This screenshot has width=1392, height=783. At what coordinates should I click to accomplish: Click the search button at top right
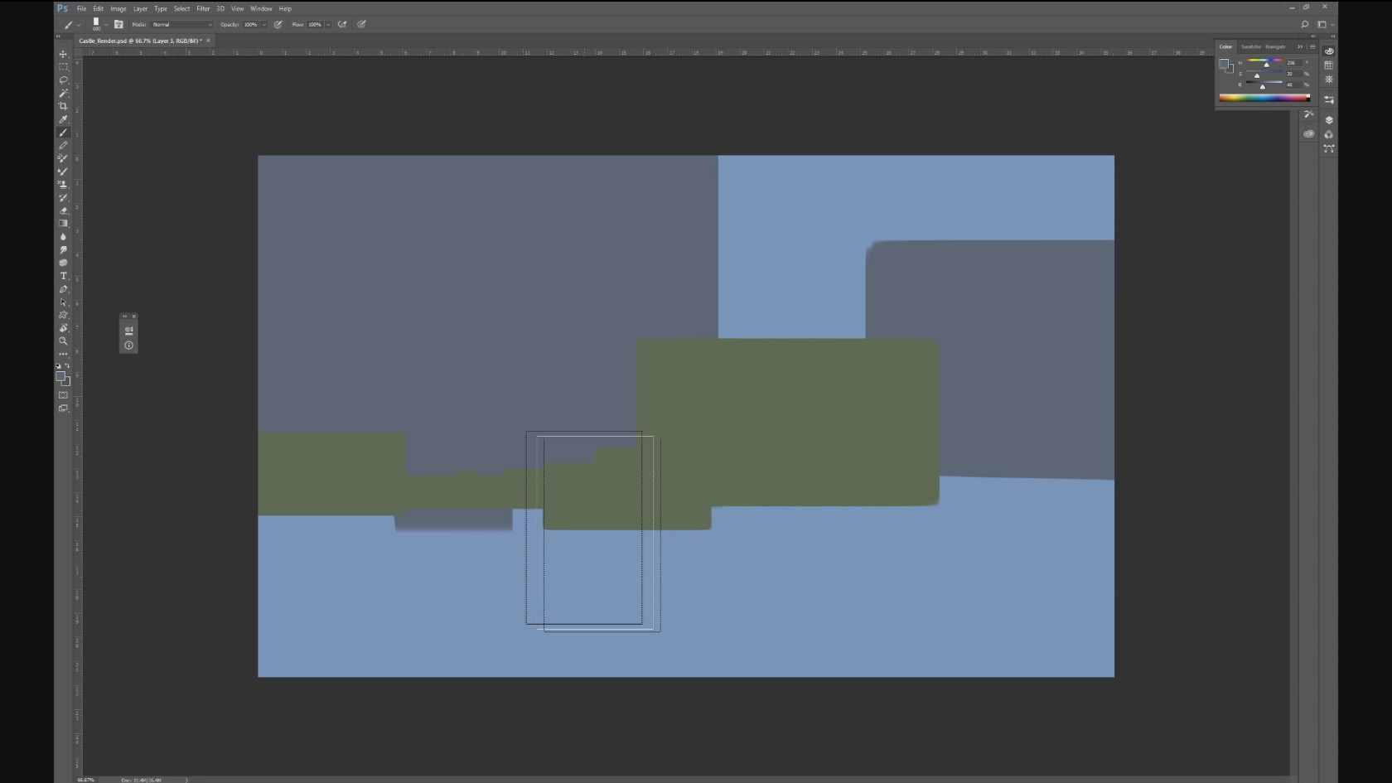coord(1304,25)
